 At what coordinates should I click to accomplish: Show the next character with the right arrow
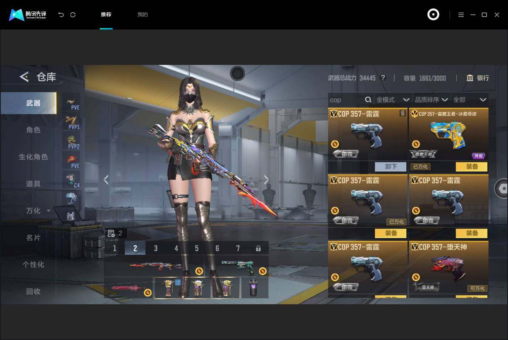pyautogui.click(x=267, y=180)
